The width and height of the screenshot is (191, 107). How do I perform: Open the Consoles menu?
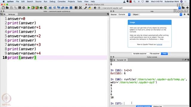click(61, 1)
